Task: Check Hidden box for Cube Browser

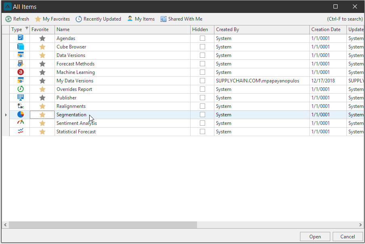Action: [203, 46]
